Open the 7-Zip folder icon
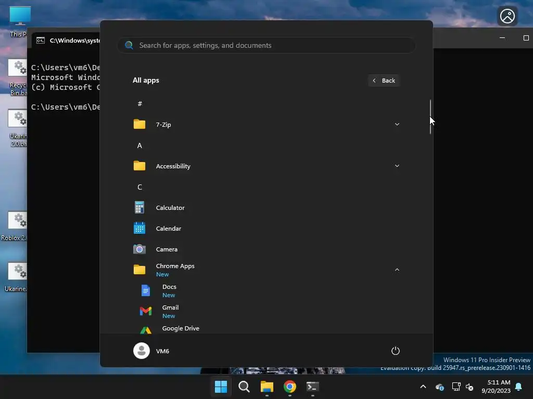Screen dimensions: 533x399 point(139,124)
